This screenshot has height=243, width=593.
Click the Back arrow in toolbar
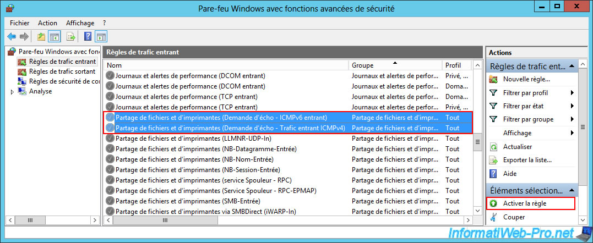coord(12,37)
